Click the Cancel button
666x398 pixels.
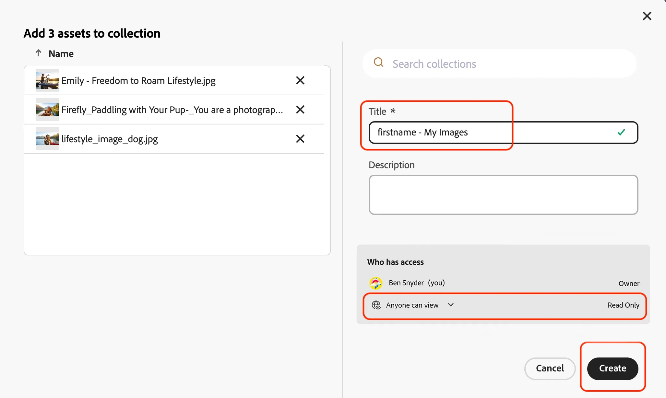pos(550,369)
